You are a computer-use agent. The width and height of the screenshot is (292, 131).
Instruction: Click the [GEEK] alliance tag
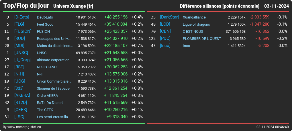(x=21, y=110)
